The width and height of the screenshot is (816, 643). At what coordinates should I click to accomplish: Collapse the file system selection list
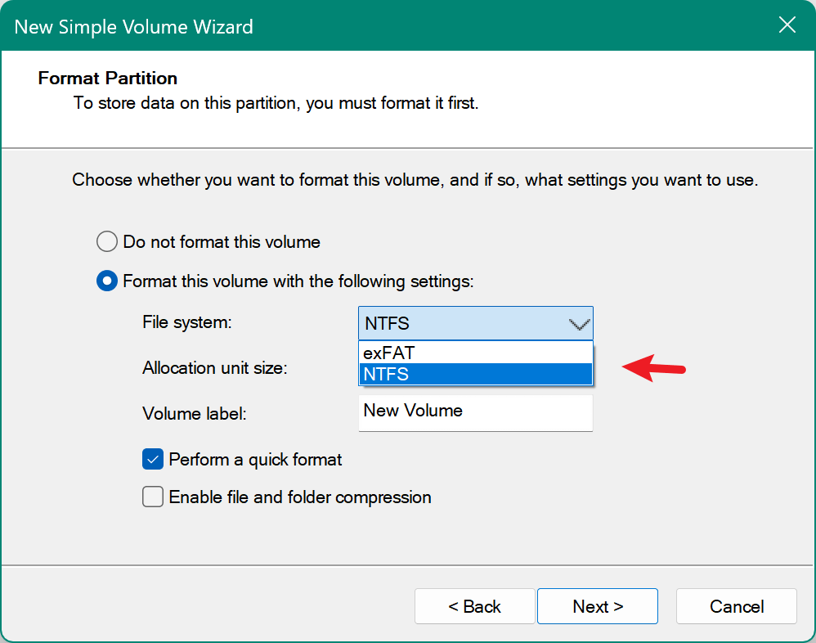tap(579, 323)
